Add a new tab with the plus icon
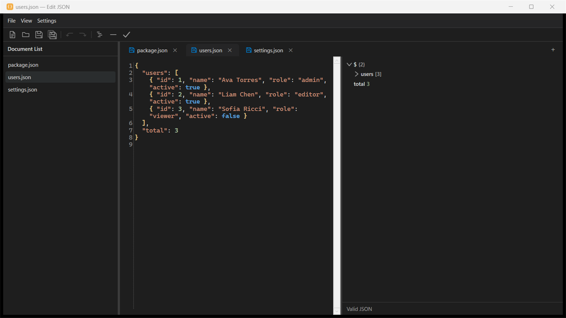The image size is (566, 318). pos(553,50)
